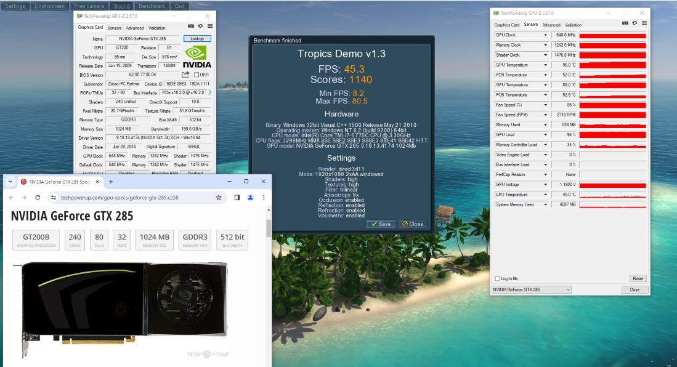Open new browser tab with plus

[x=110, y=182]
